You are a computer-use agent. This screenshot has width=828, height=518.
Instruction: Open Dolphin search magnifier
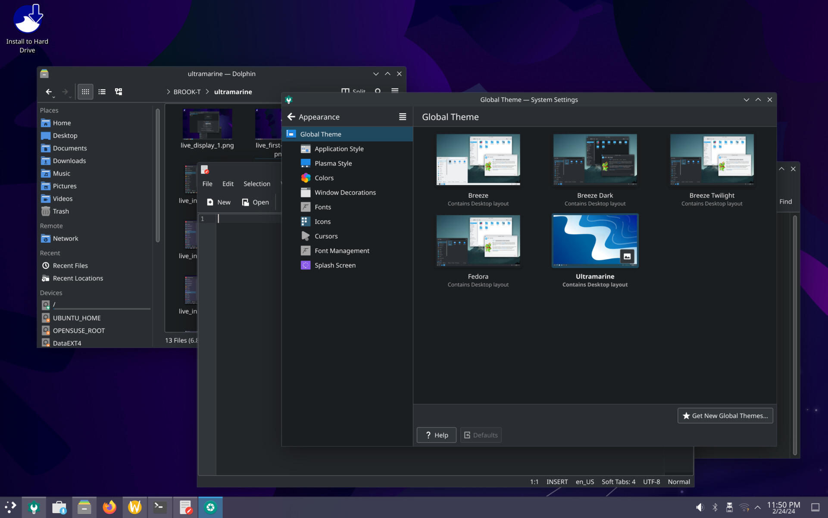pos(378,91)
